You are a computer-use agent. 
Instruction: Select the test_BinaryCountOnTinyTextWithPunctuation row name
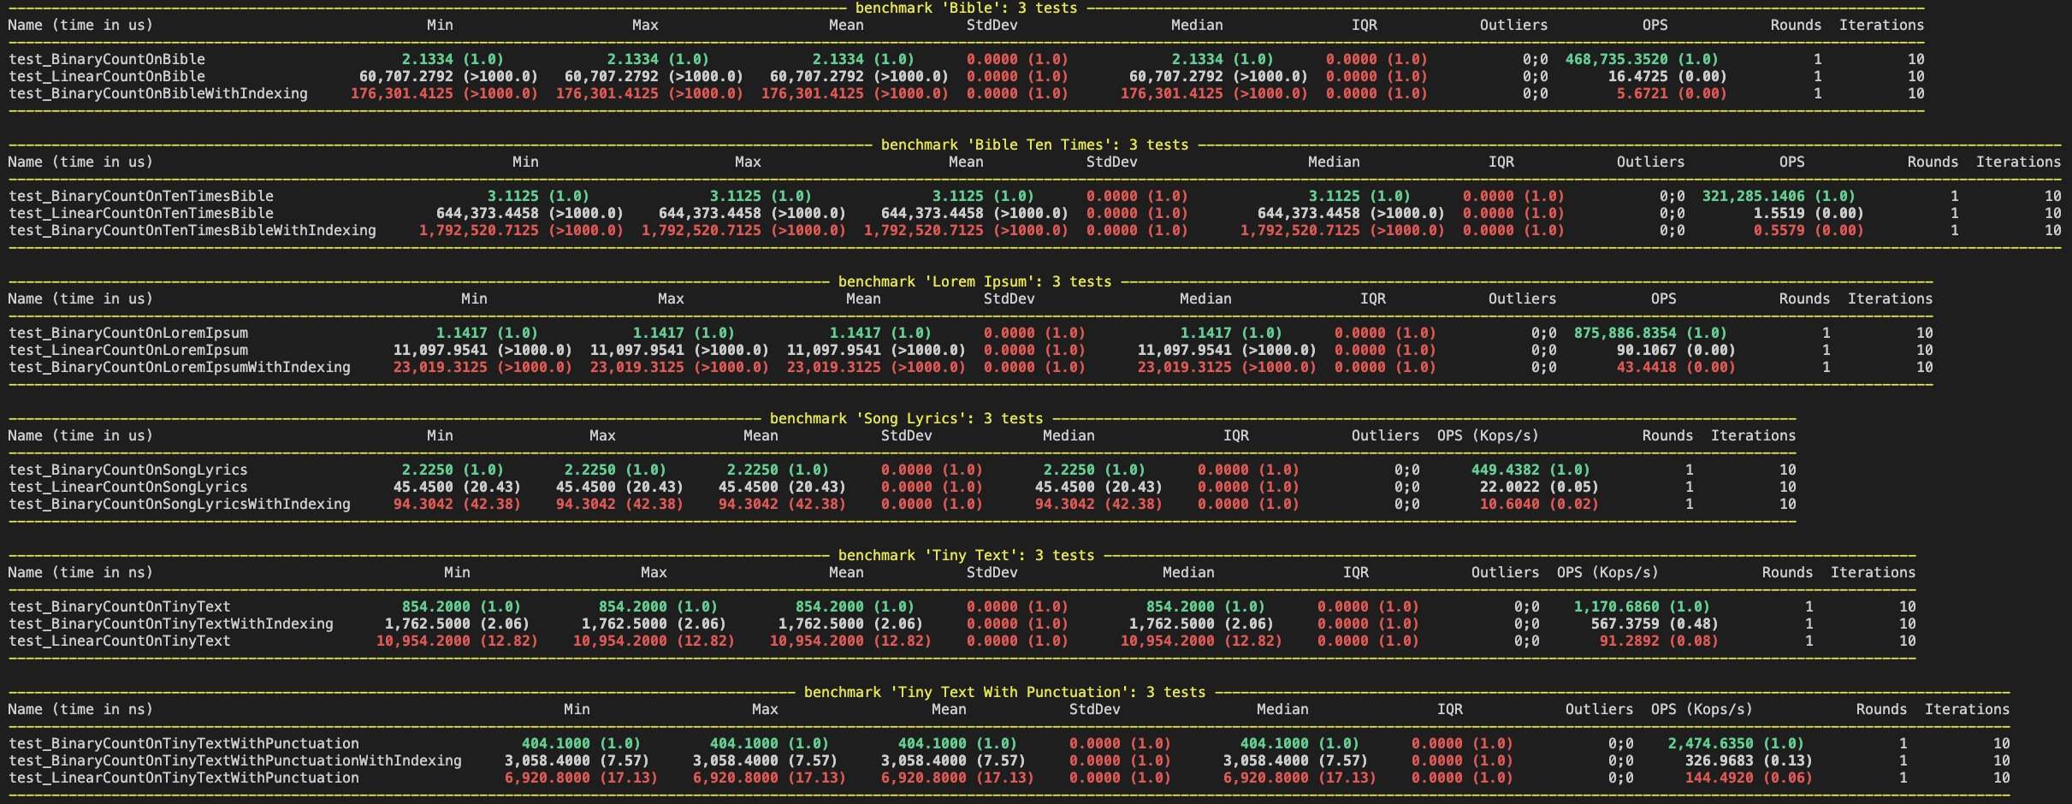tap(184, 744)
